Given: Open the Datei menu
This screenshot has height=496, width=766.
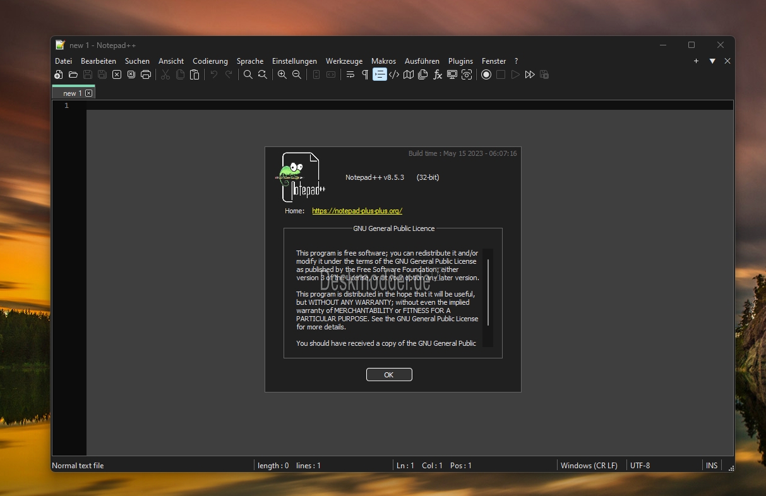Looking at the screenshot, I should coord(64,61).
